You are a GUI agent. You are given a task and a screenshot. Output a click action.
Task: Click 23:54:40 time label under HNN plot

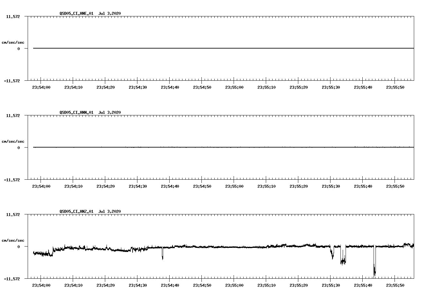pos(170,186)
